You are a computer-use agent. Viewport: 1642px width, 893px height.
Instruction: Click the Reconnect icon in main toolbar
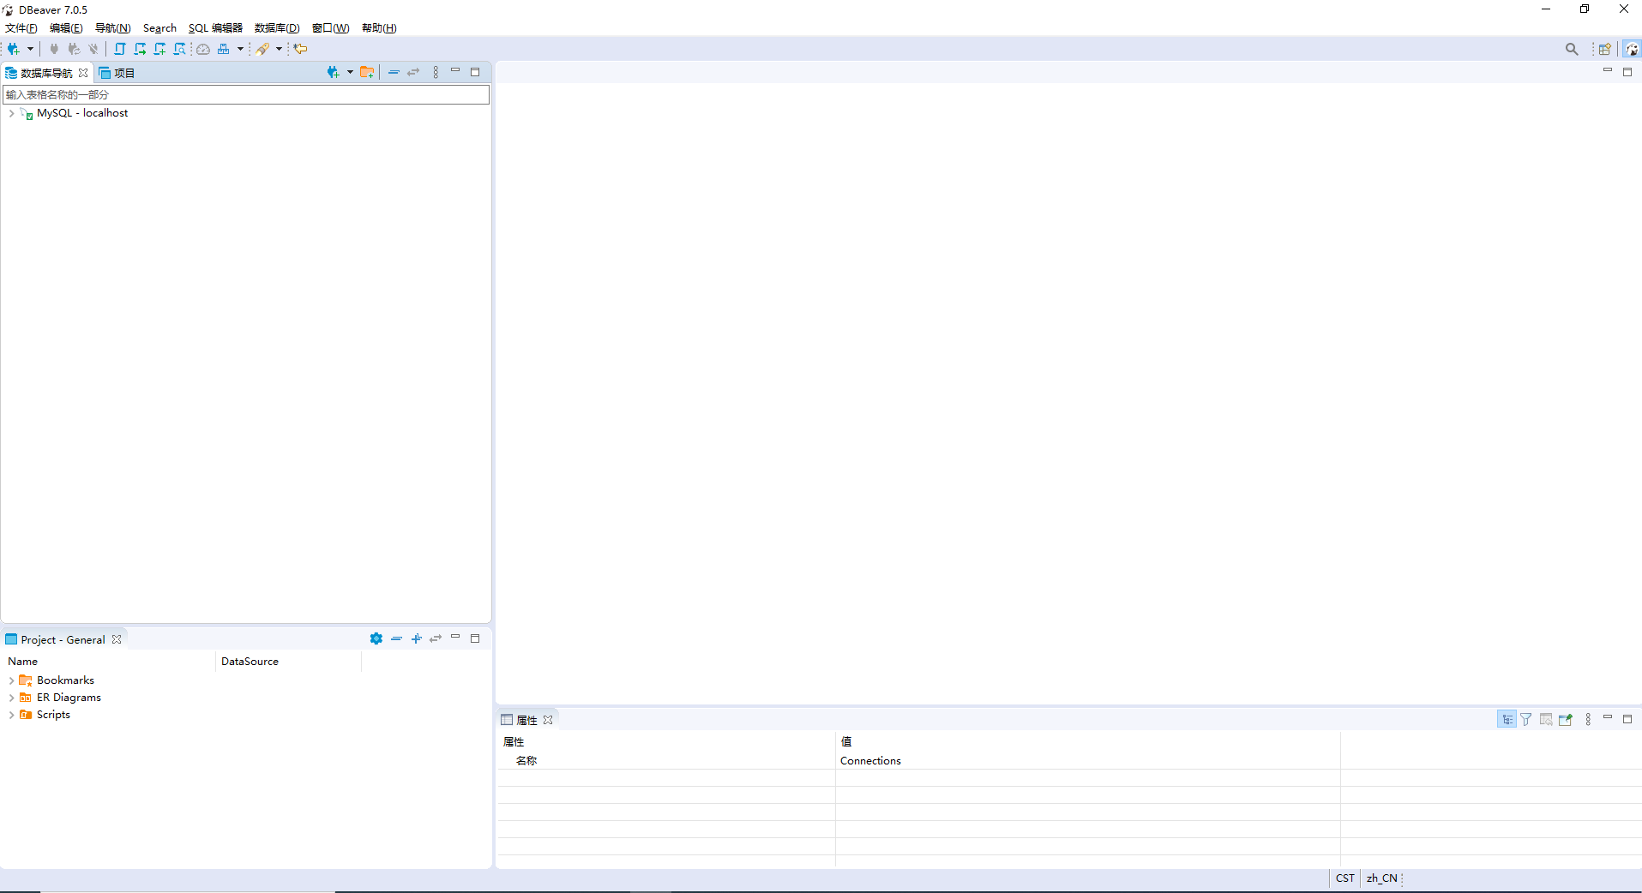74,49
